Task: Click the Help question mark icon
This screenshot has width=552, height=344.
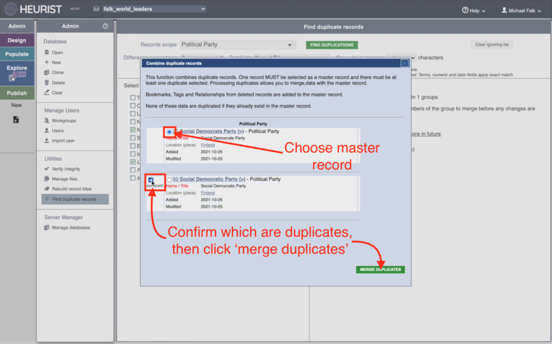Action: point(465,10)
